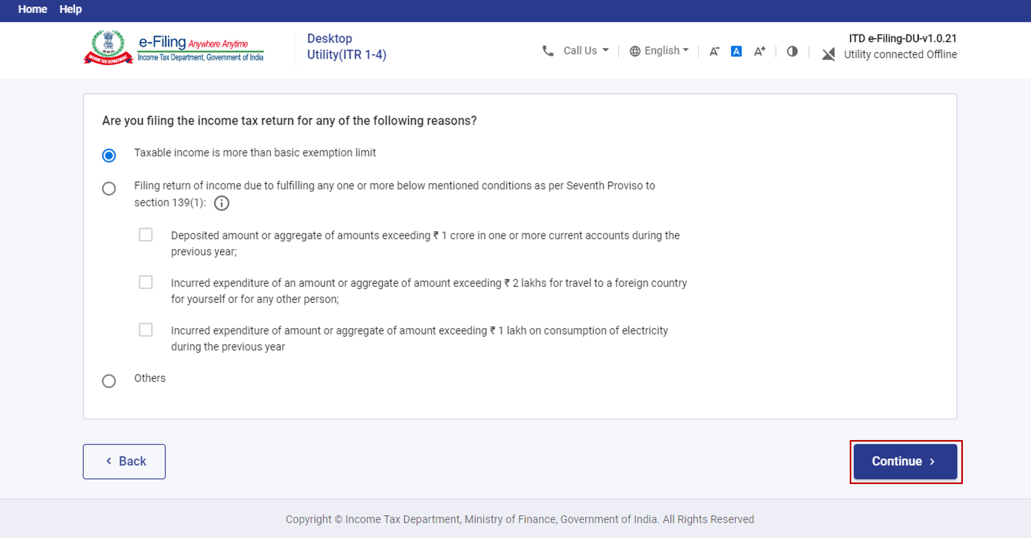
Task: Reset to default font size A icon
Action: click(736, 51)
